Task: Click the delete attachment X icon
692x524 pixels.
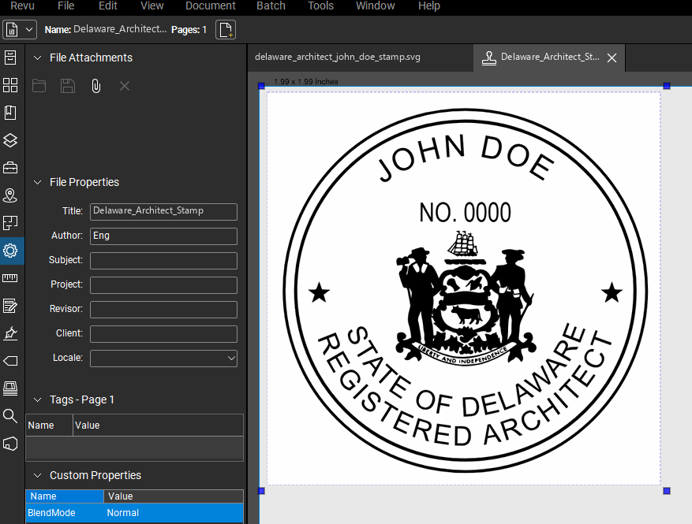Action: tap(125, 86)
